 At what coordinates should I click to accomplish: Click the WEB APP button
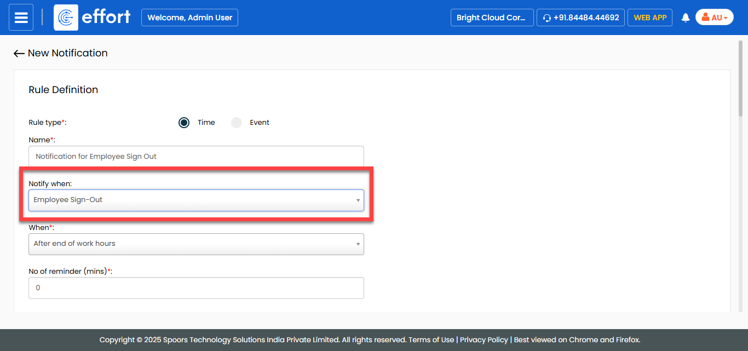point(649,18)
